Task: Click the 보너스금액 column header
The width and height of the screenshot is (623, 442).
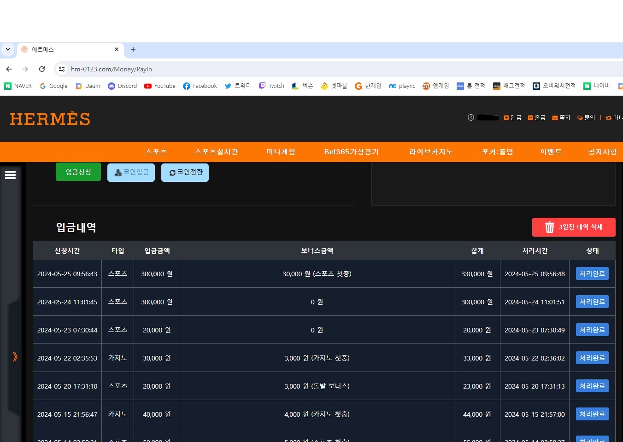Action: click(x=317, y=251)
